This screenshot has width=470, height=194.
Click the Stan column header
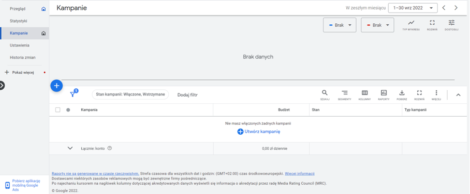click(316, 110)
